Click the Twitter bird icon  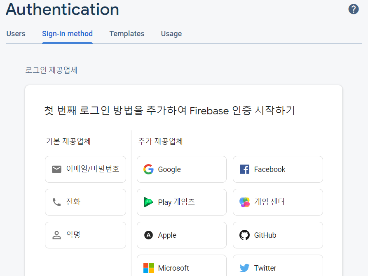point(244,268)
